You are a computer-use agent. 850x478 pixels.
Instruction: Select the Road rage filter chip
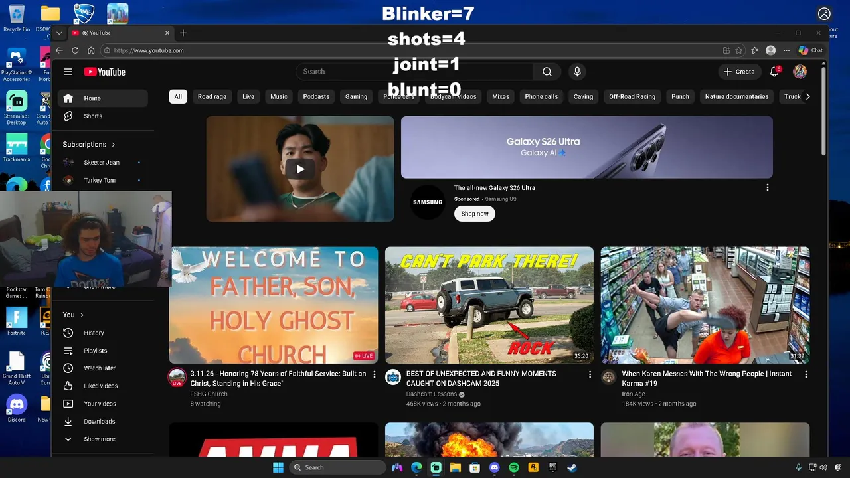pyautogui.click(x=212, y=97)
